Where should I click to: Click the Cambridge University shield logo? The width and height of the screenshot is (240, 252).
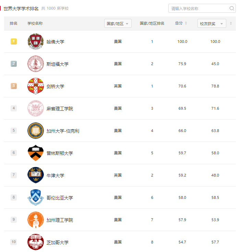[x=36, y=86]
